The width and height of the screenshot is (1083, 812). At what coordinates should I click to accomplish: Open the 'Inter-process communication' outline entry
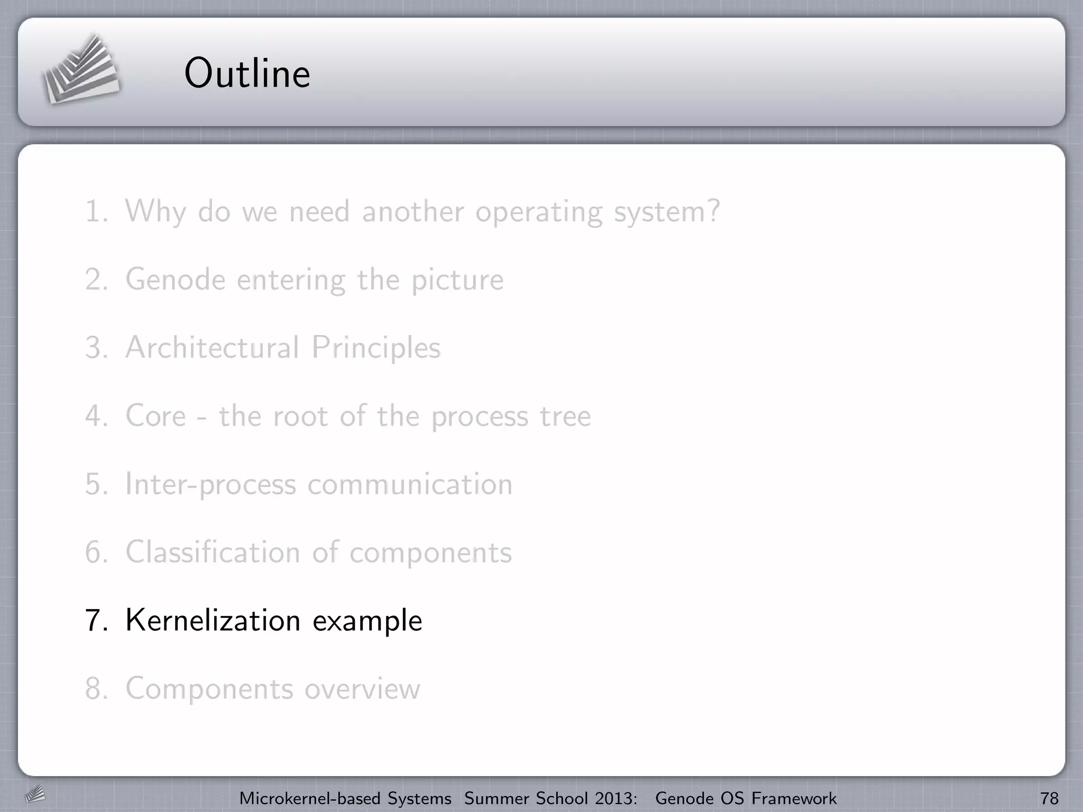coord(318,484)
